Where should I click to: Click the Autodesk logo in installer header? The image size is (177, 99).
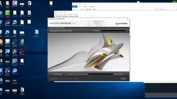122,24
